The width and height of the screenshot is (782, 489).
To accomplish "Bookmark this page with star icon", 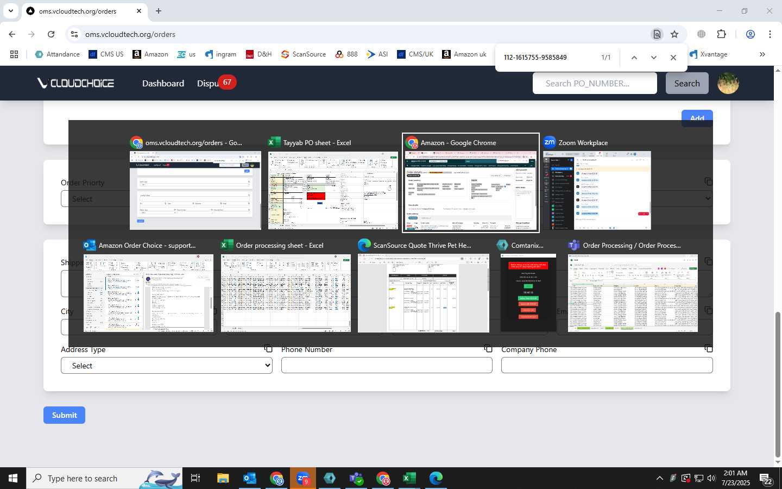I will (674, 34).
